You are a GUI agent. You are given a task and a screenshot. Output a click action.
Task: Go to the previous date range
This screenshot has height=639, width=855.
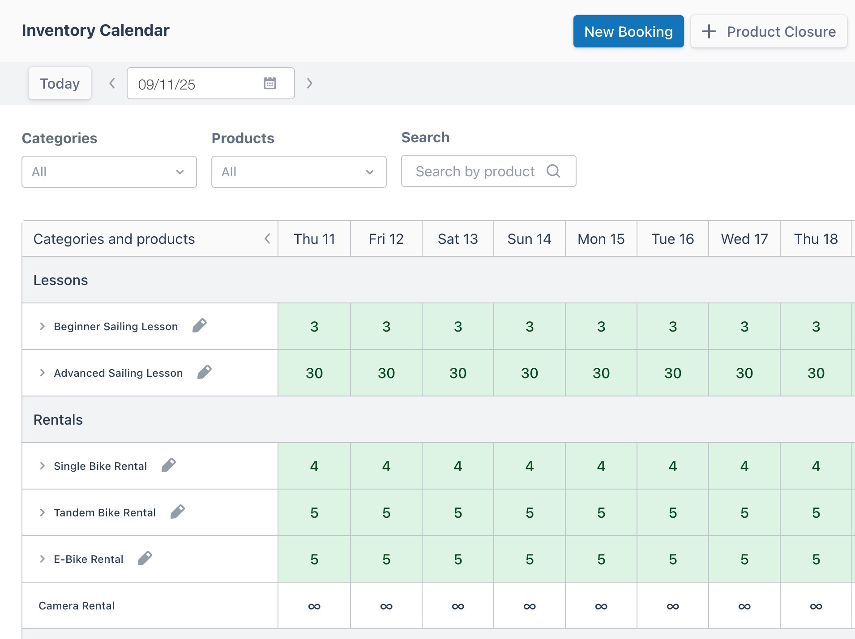point(112,83)
